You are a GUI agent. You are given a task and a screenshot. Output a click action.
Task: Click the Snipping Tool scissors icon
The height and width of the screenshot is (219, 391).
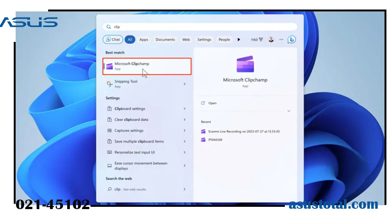pos(110,84)
